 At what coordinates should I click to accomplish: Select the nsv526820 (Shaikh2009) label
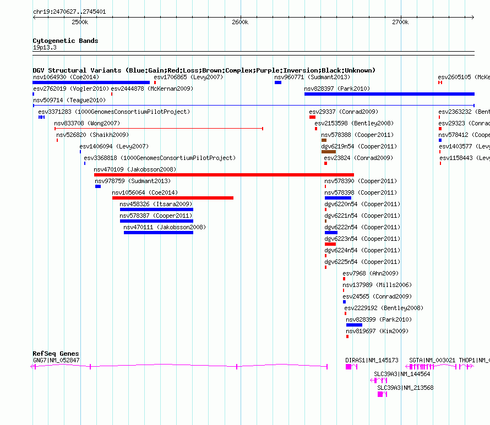92,135
